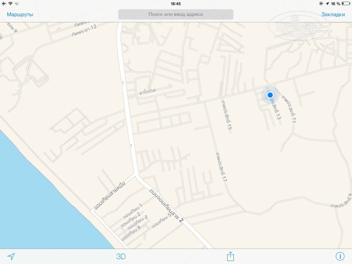Image resolution: width=352 pixels, height=264 pixels.
Task: Tap the location services arrow in status bar
Action: (328, 3)
